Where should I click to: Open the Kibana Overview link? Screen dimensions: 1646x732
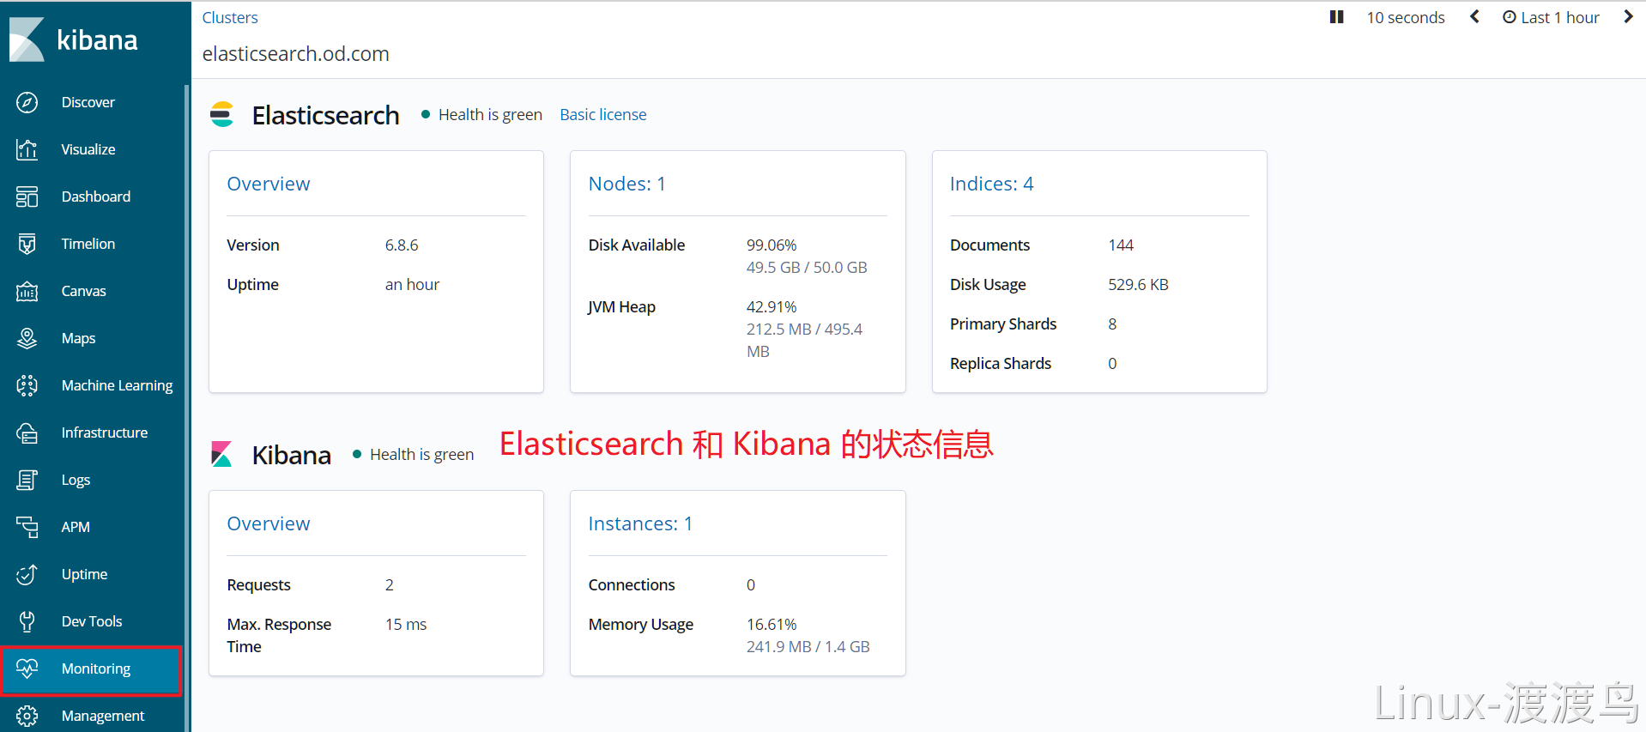(x=269, y=523)
